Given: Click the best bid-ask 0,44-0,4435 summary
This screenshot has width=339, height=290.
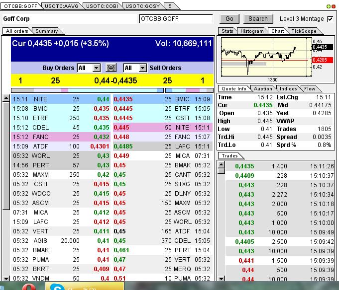Looking at the screenshot, I should coord(115,80).
